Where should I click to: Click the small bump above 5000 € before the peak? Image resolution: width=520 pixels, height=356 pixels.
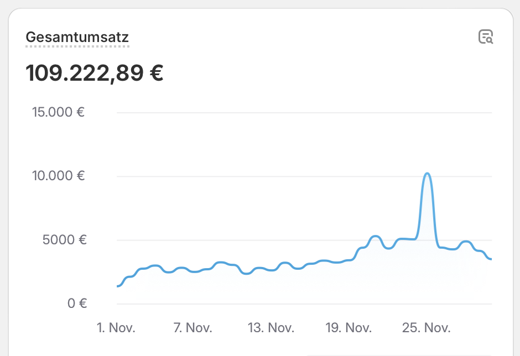click(375, 237)
